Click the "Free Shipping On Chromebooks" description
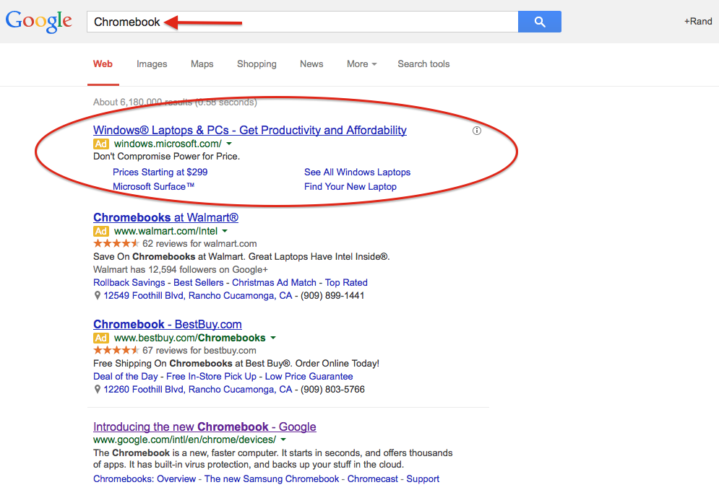 [236, 364]
